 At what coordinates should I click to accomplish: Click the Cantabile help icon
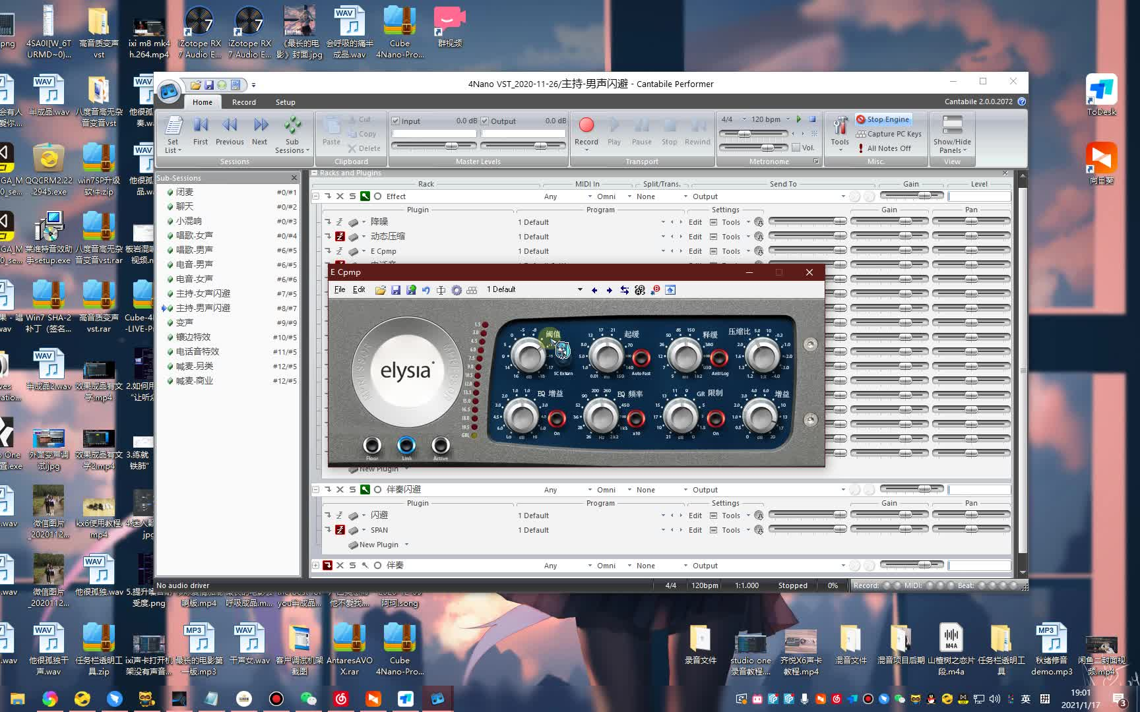pos(1021,102)
